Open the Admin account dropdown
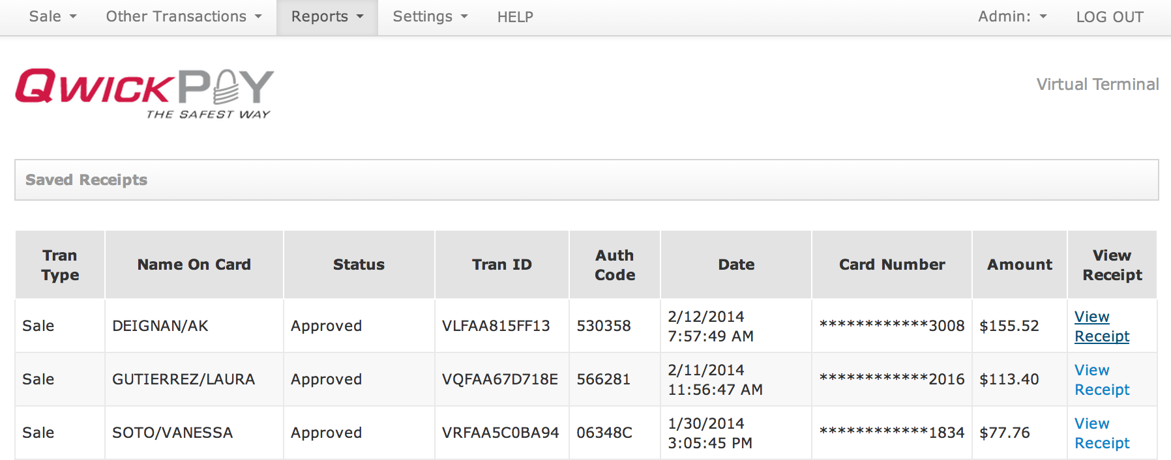This screenshot has height=460, width=1171. [1011, 17]
